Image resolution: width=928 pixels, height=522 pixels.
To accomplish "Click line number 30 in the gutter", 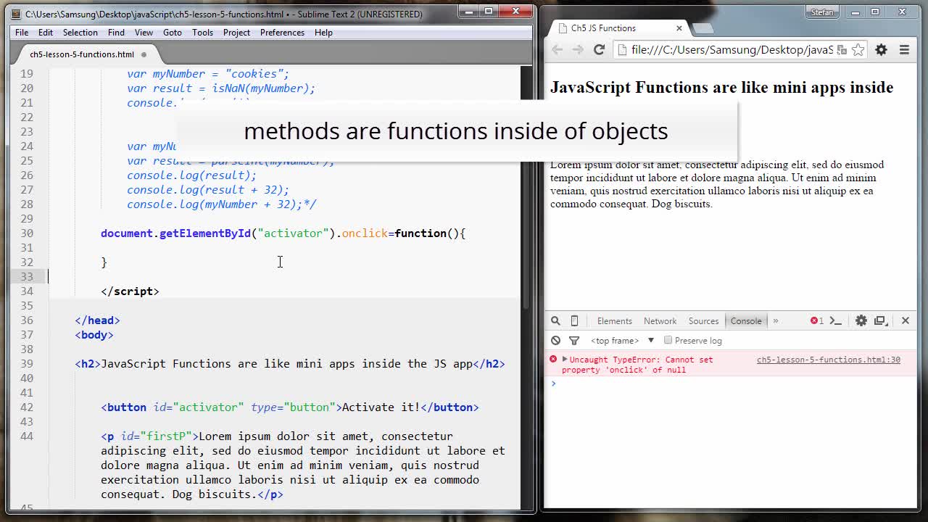I will [x=27, y=233].
